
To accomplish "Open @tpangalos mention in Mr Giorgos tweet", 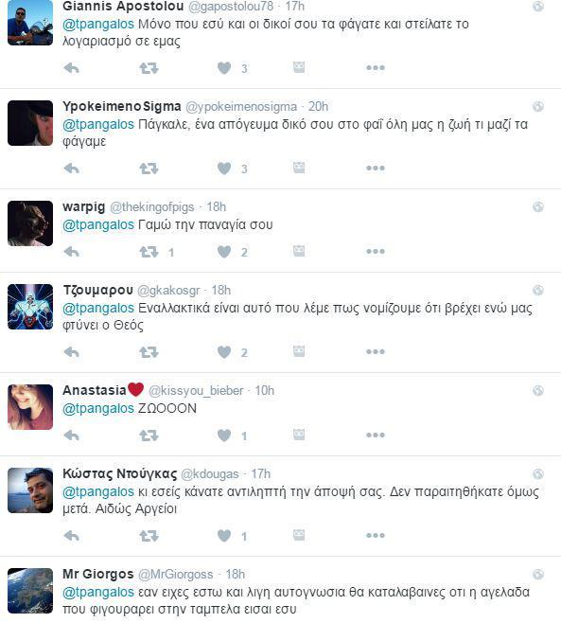I will [x=98, y=592].
